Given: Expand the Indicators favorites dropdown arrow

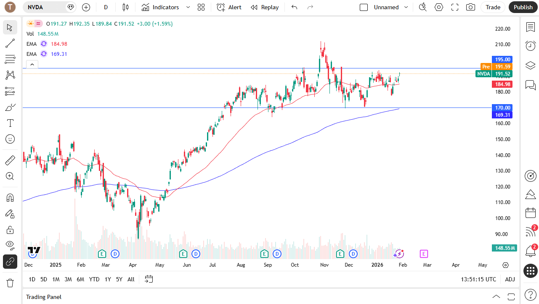Looking at the screenshot, I should point(188,7).
